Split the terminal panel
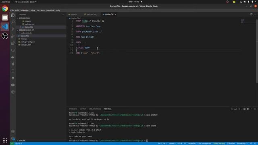This screenshot has width=258, height=145. (244, 109)
